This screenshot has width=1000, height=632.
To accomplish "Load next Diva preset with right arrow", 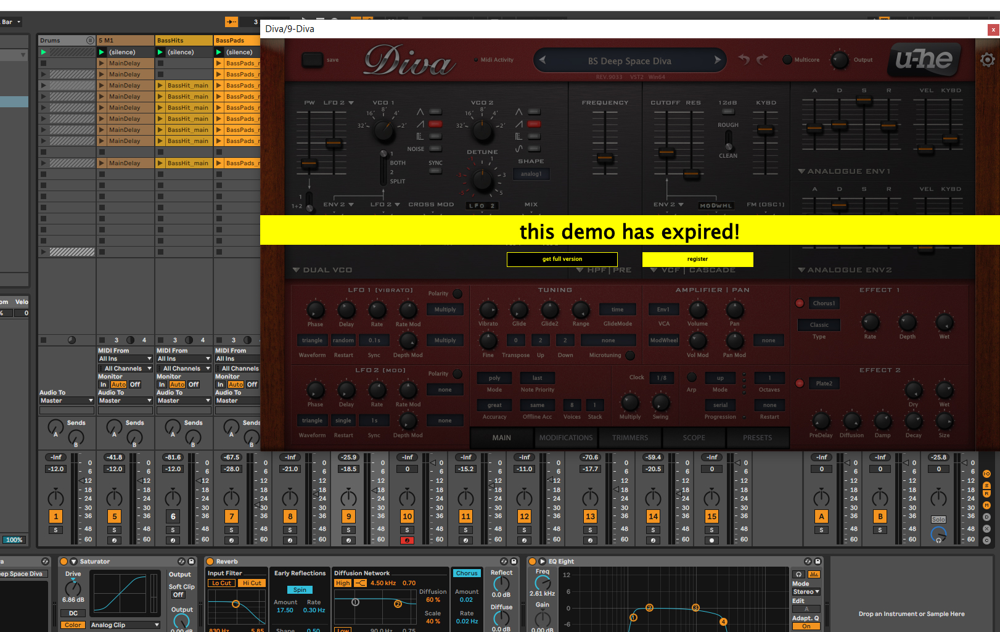I will (718, 60).
